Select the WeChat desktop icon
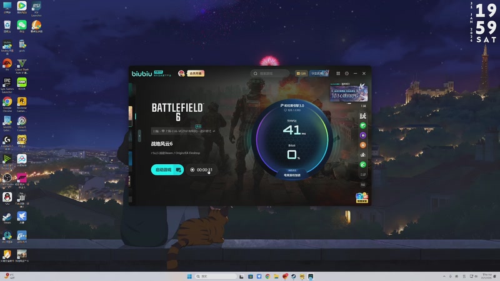The image size is (500, 281). pos(22,26)
